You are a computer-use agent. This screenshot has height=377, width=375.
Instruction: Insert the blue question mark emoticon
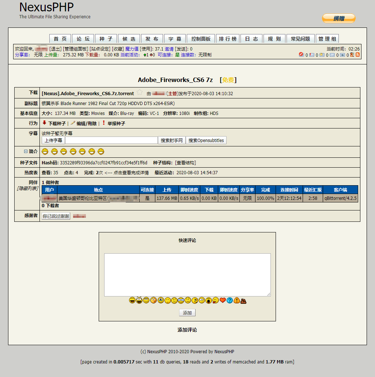click(x=230, y=300)
